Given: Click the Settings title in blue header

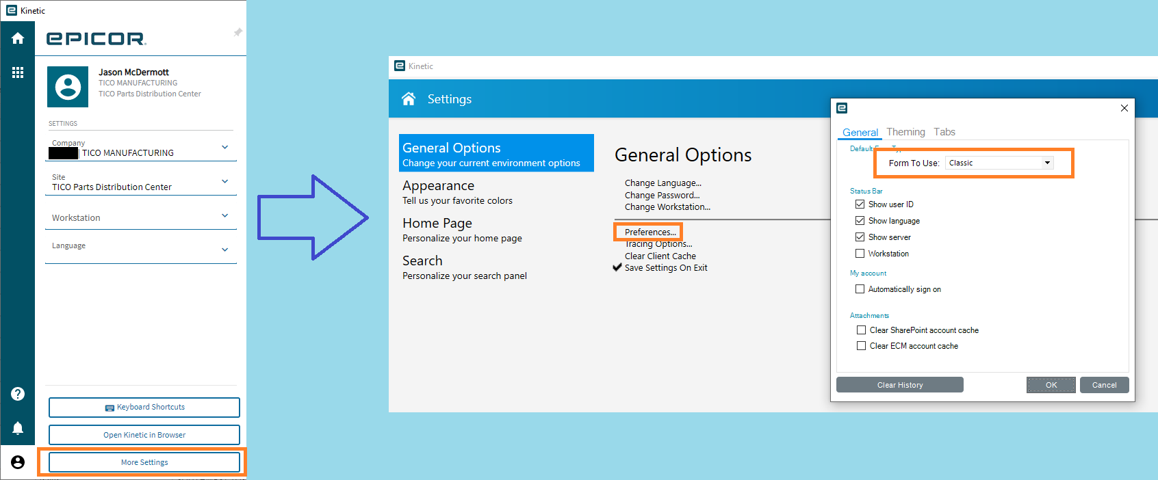Looking at the screenshot, I should (450, 99).
